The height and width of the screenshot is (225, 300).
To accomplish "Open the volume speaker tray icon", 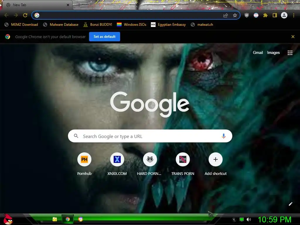I will 249,219.
